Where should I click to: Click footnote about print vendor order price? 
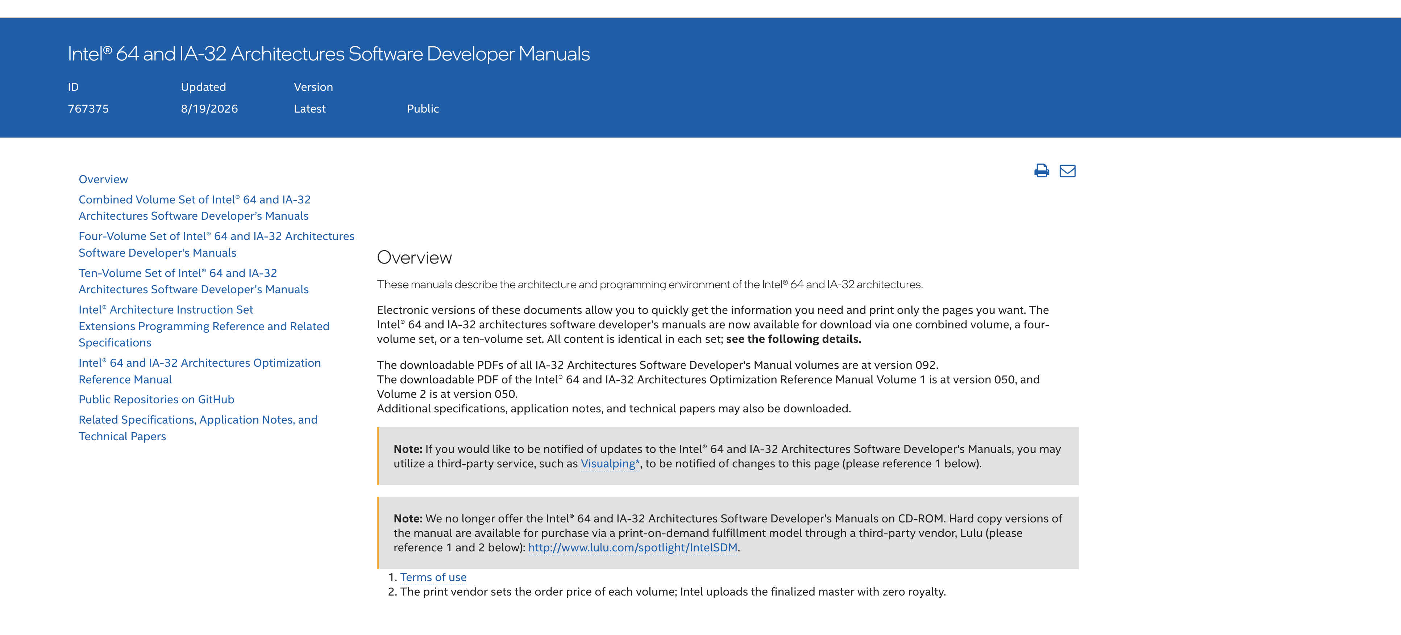(673, 592)
